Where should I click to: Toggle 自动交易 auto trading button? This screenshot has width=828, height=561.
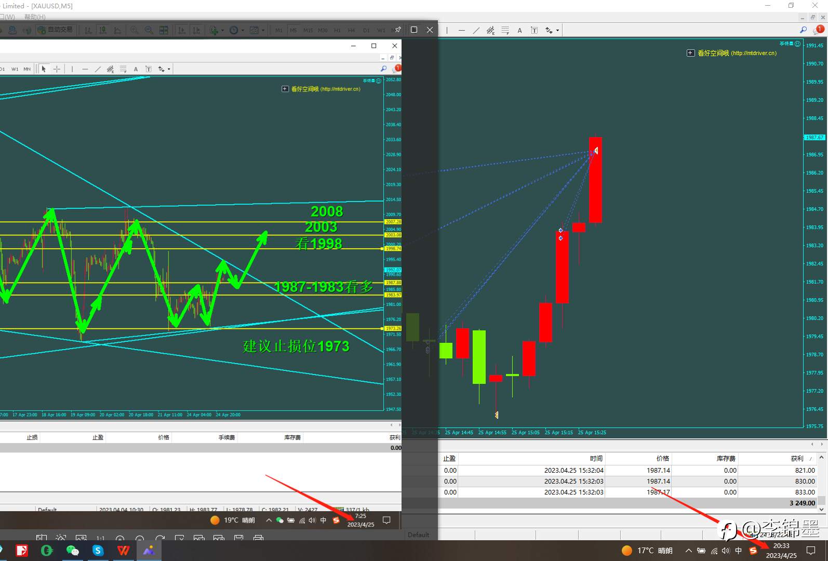(56, 30)
